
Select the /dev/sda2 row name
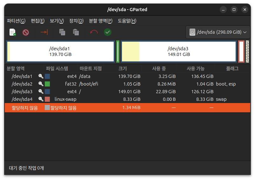point(22,84)
